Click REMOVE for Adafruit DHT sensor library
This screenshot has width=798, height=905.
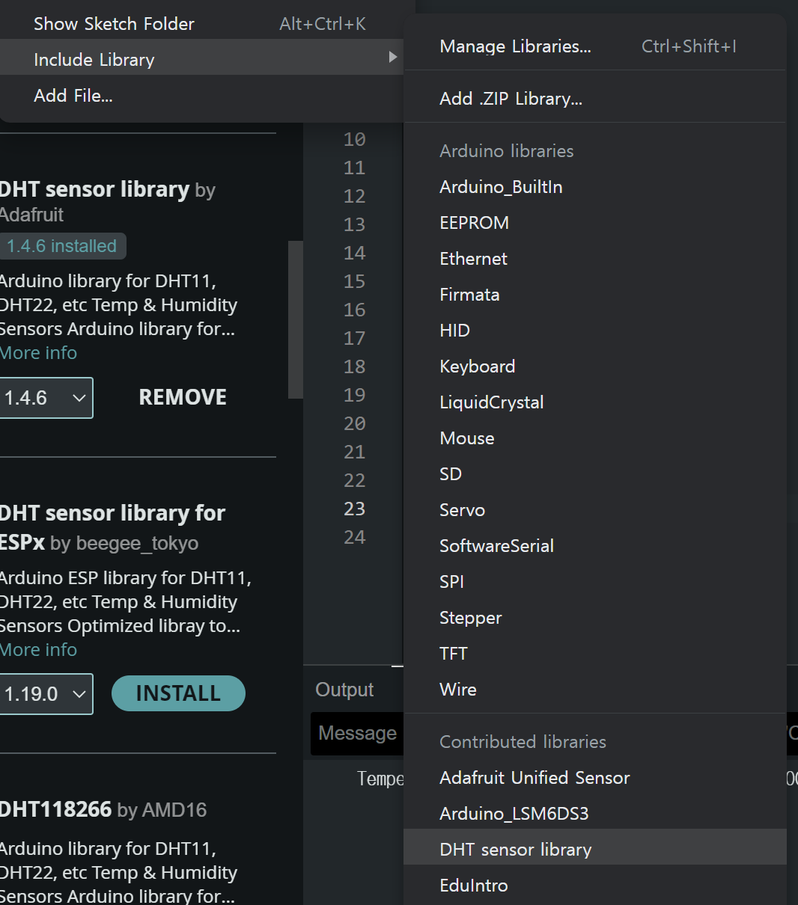(x=183, y=397)
